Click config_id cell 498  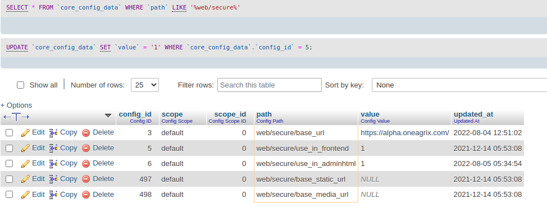click(x=145, y=195)
